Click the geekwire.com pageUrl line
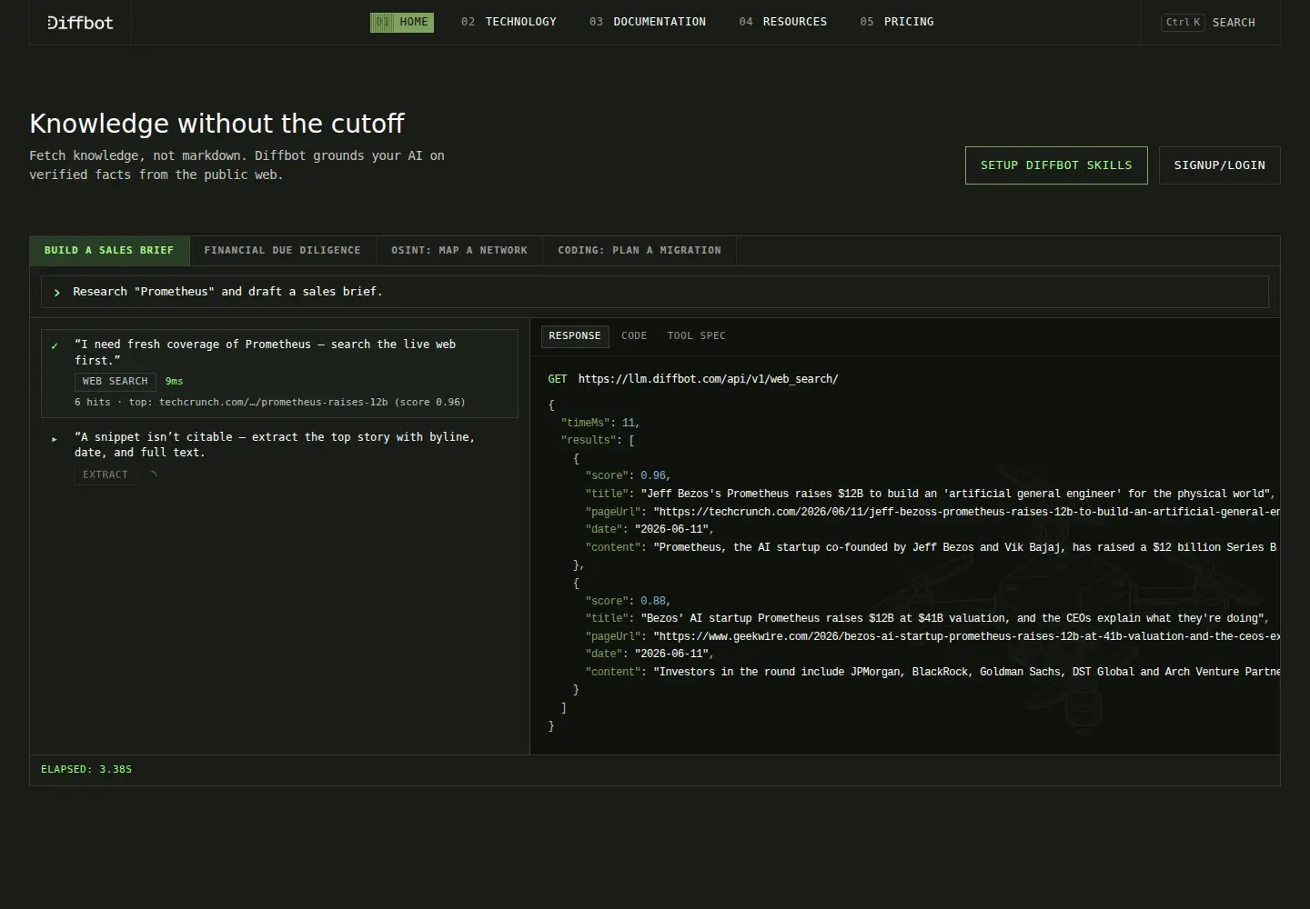 point(932,636)
